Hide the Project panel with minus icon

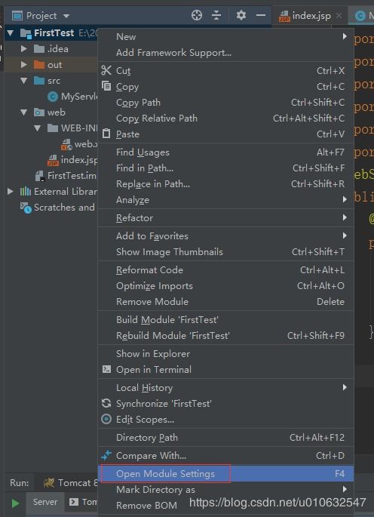pos(261,15)
